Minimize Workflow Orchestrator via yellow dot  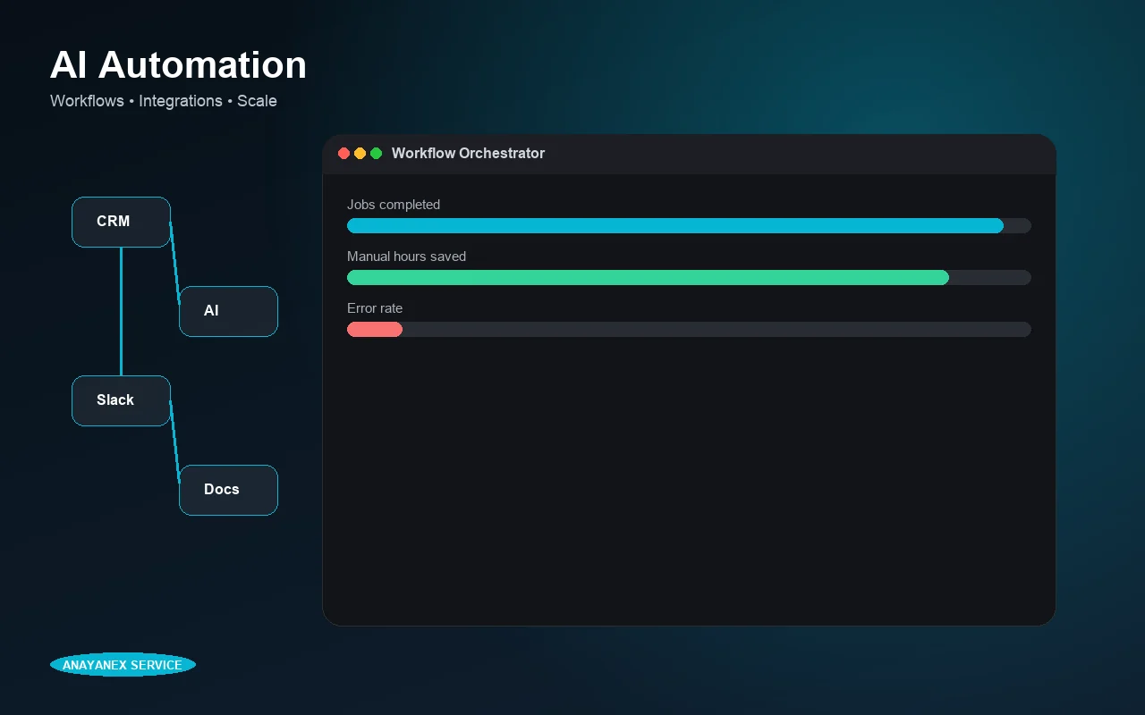point(360,153)
